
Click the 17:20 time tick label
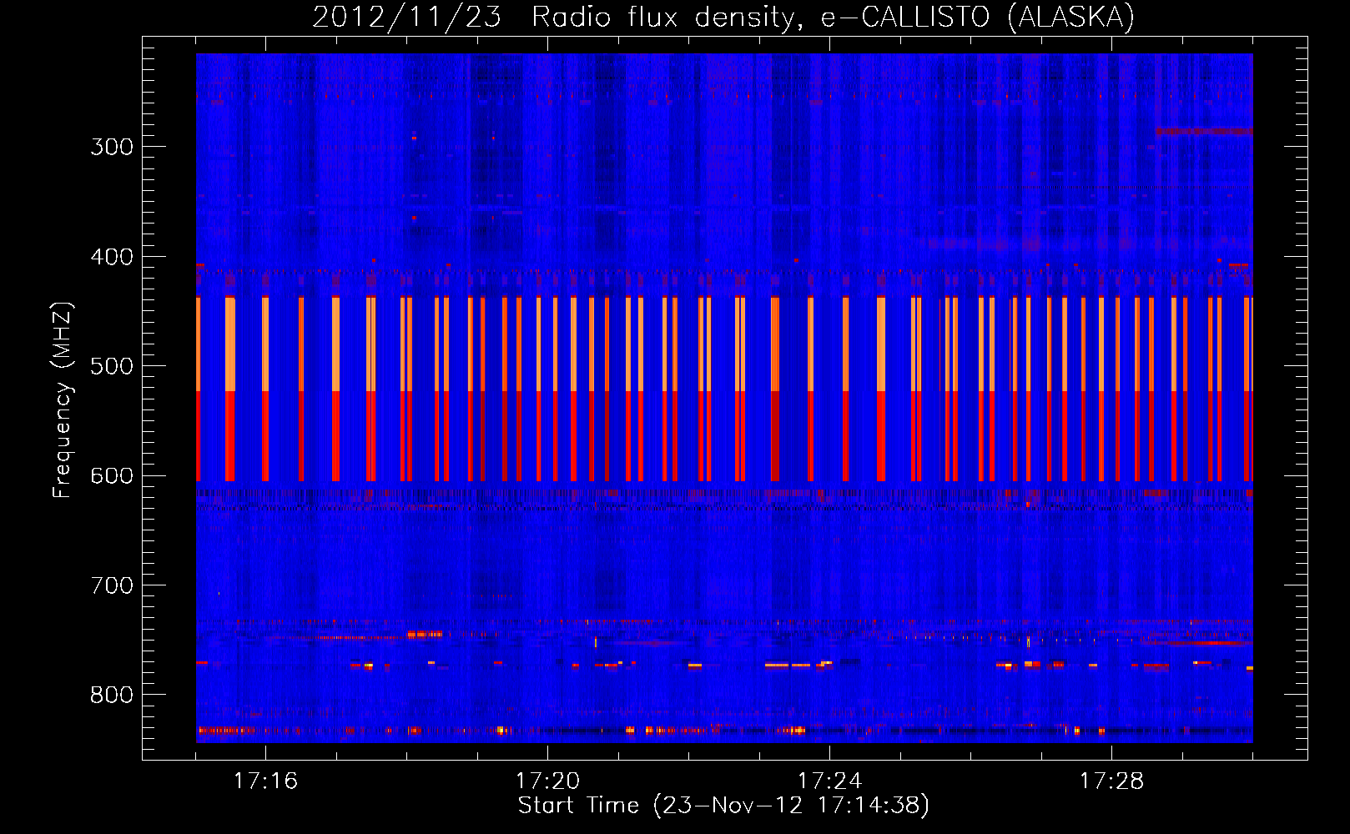pyautogui.click(x=547, y=781)
